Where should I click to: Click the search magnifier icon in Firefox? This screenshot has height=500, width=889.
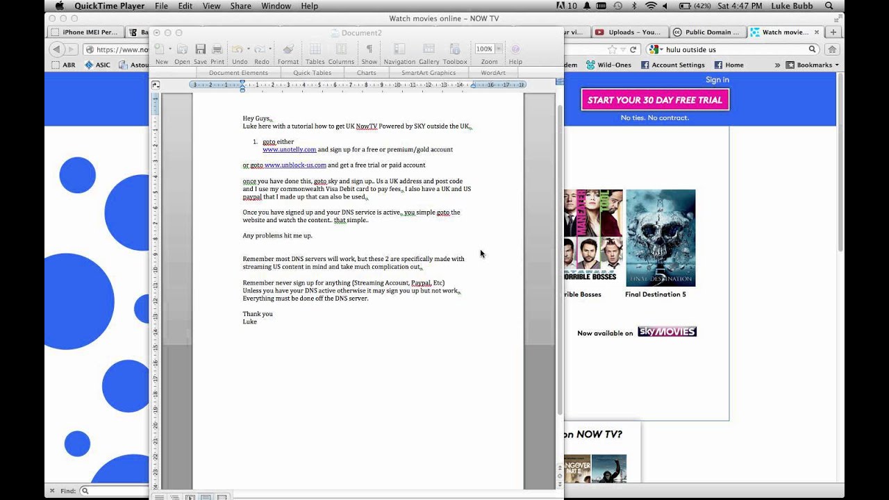click(812, 49)
